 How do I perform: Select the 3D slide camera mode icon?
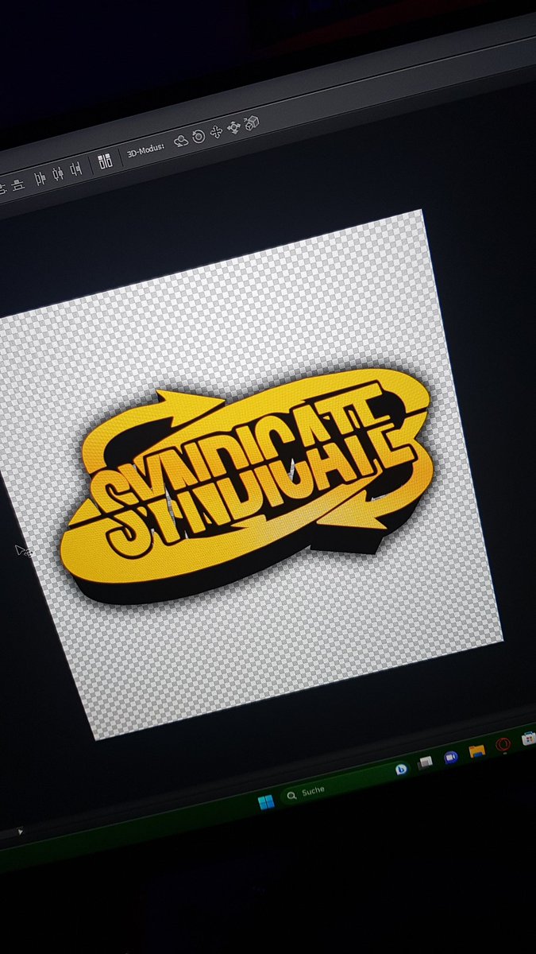[233, 127]
